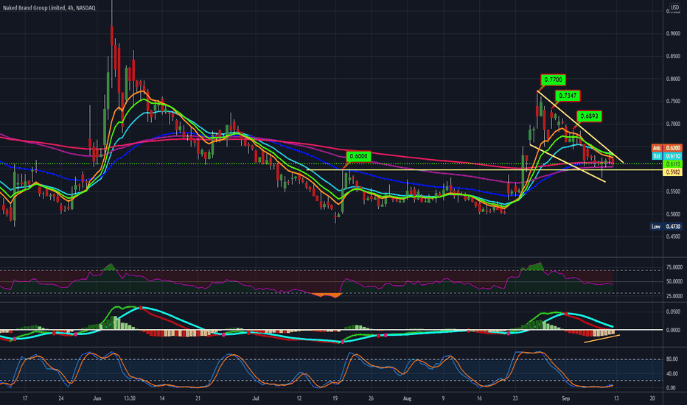Click the Naked Brand Group Limited chart title
Image resolution: width=687 pixels, height=405 pixels.
[x=49, y=8]
